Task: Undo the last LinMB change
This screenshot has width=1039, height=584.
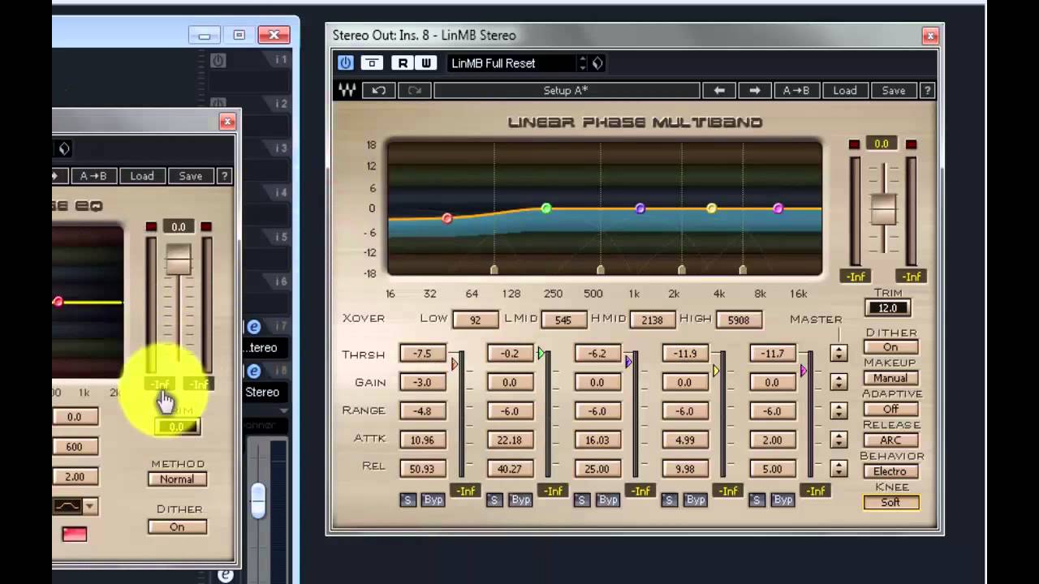Action: click(379, 90)
